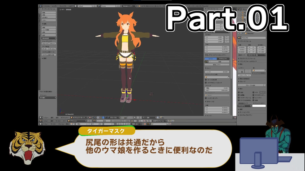
Task: Click the scene icon beside Scene field
Action: [x=99, y=6]
